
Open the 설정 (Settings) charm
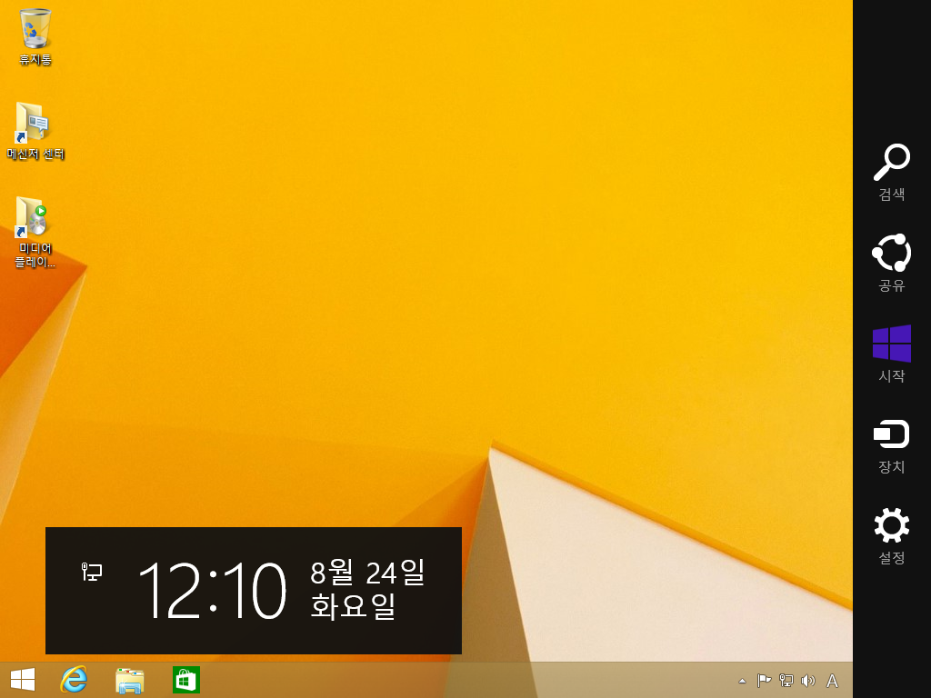(x=891, y=536)
